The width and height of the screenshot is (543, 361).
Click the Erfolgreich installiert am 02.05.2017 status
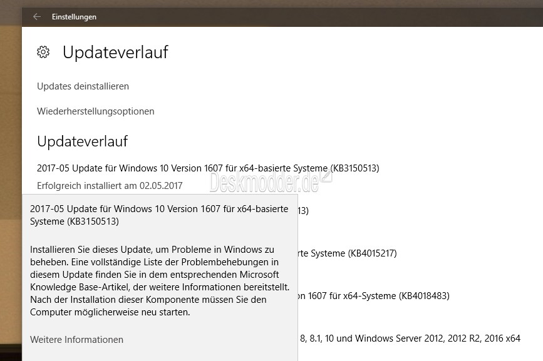110,186
